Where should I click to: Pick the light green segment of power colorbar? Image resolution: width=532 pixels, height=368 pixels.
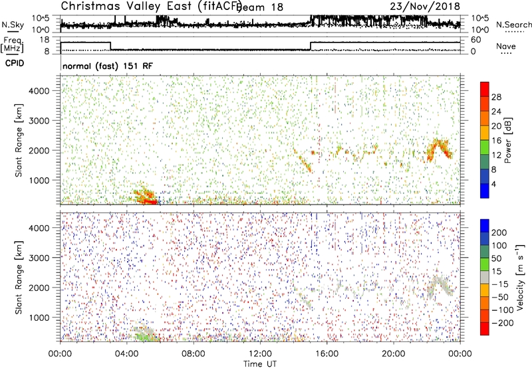coord(485,147)
